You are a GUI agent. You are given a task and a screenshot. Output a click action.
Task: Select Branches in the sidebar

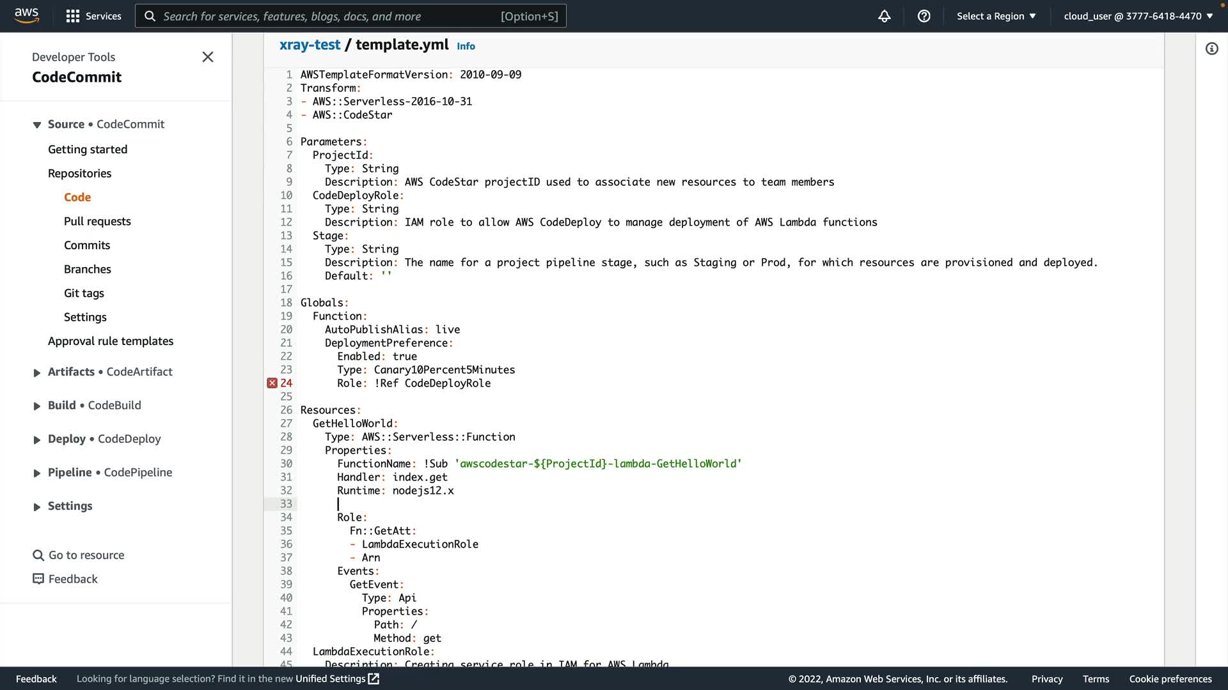88,269
